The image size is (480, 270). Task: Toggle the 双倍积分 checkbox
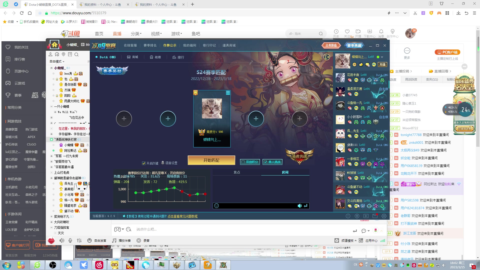click(242, 162)
